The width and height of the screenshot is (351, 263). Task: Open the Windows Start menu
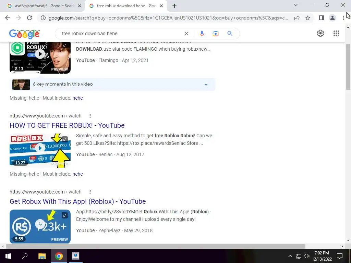pos(8,256)
